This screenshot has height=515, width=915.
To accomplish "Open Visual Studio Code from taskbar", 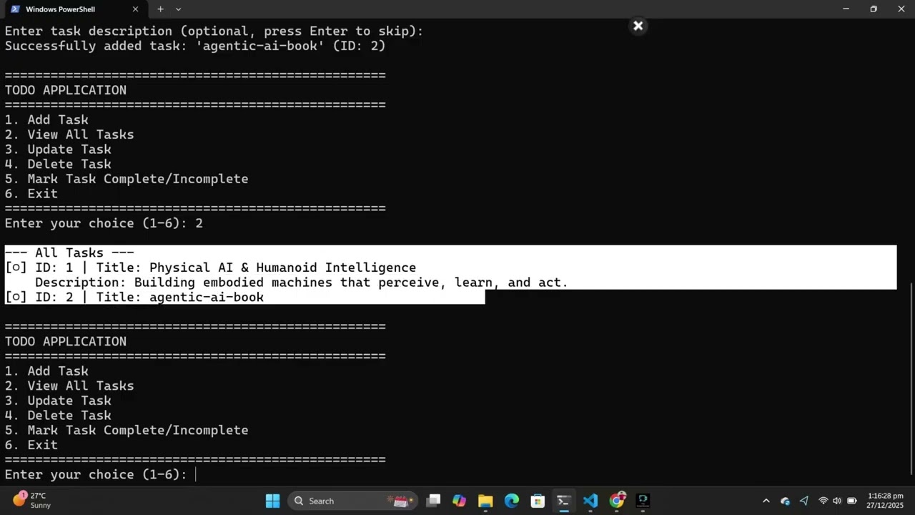I will point(590,501).
